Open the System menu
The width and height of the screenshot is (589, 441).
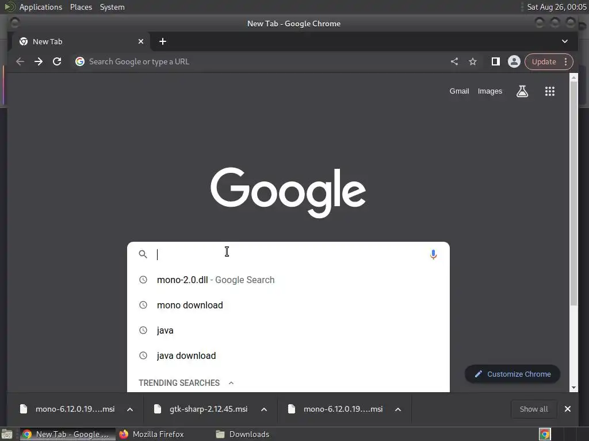click(112, 7)
